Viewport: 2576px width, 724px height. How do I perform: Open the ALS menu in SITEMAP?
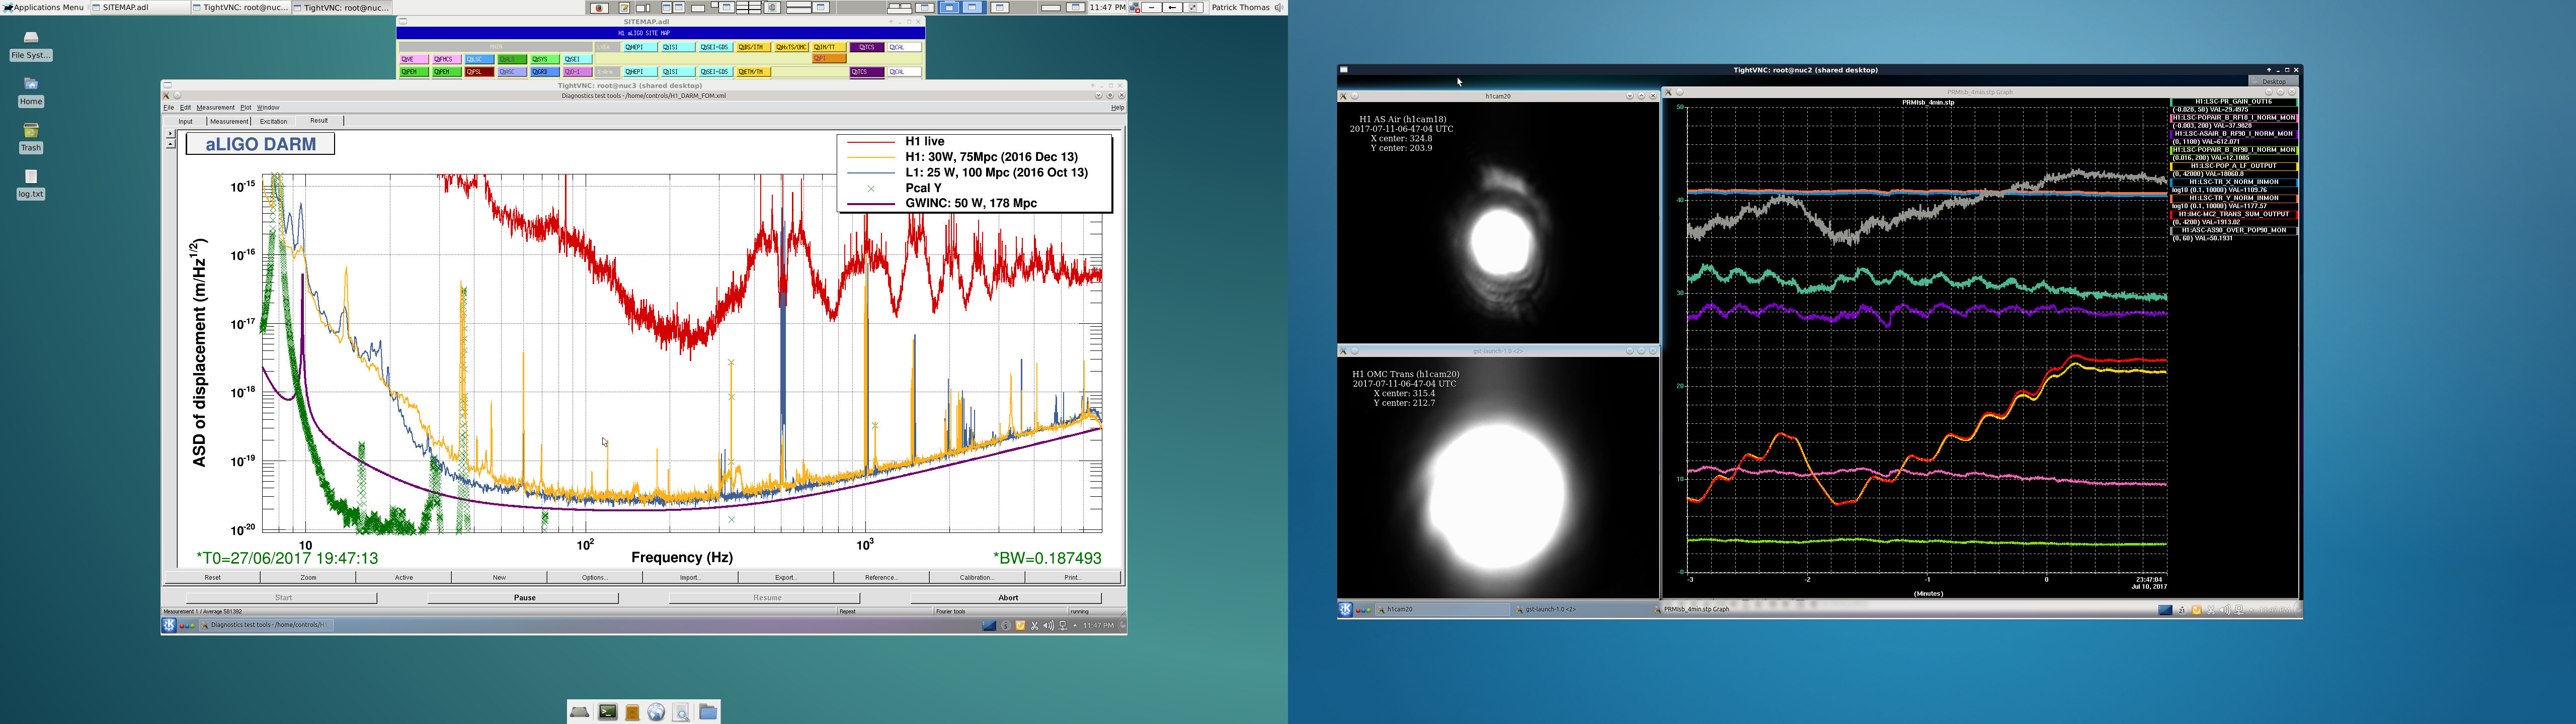(511, 59)
